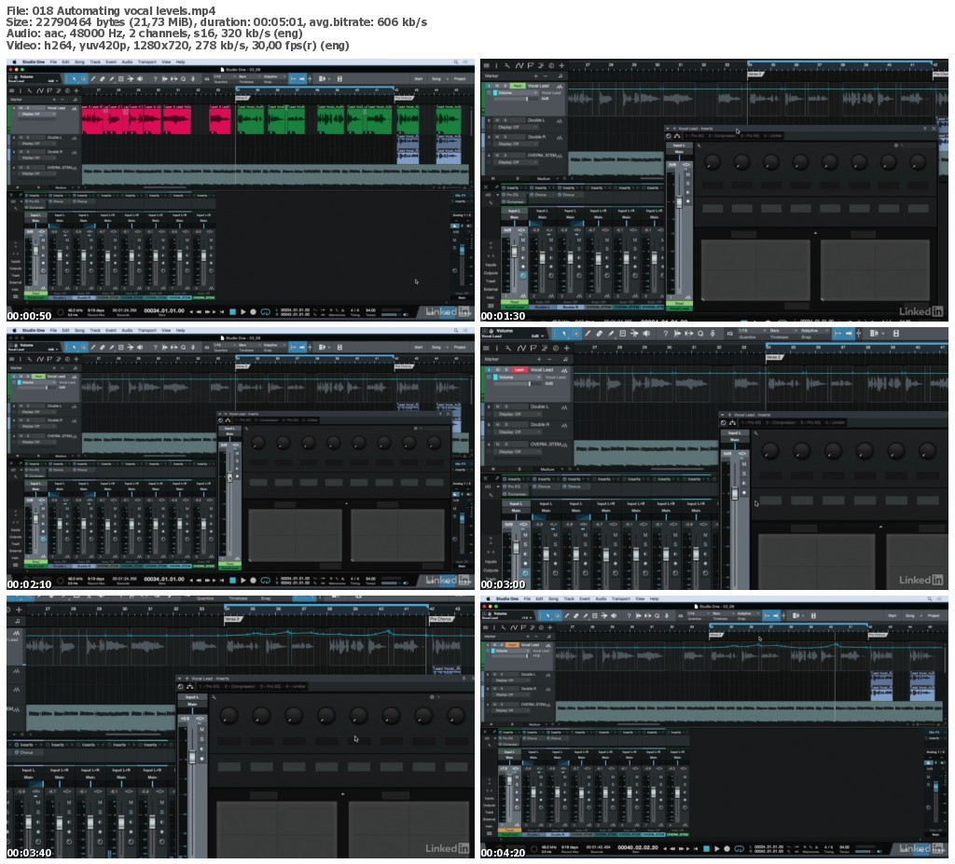
Task: Toggle Solo S in 00:03:00 Inserts window channel
Action: [744, 473]
